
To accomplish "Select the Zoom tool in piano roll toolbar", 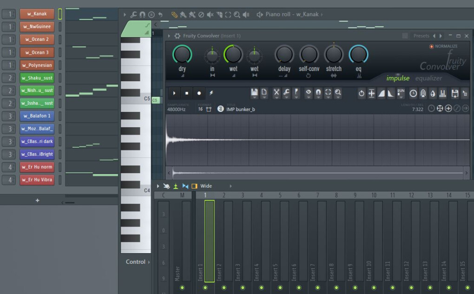I will 237,14.
